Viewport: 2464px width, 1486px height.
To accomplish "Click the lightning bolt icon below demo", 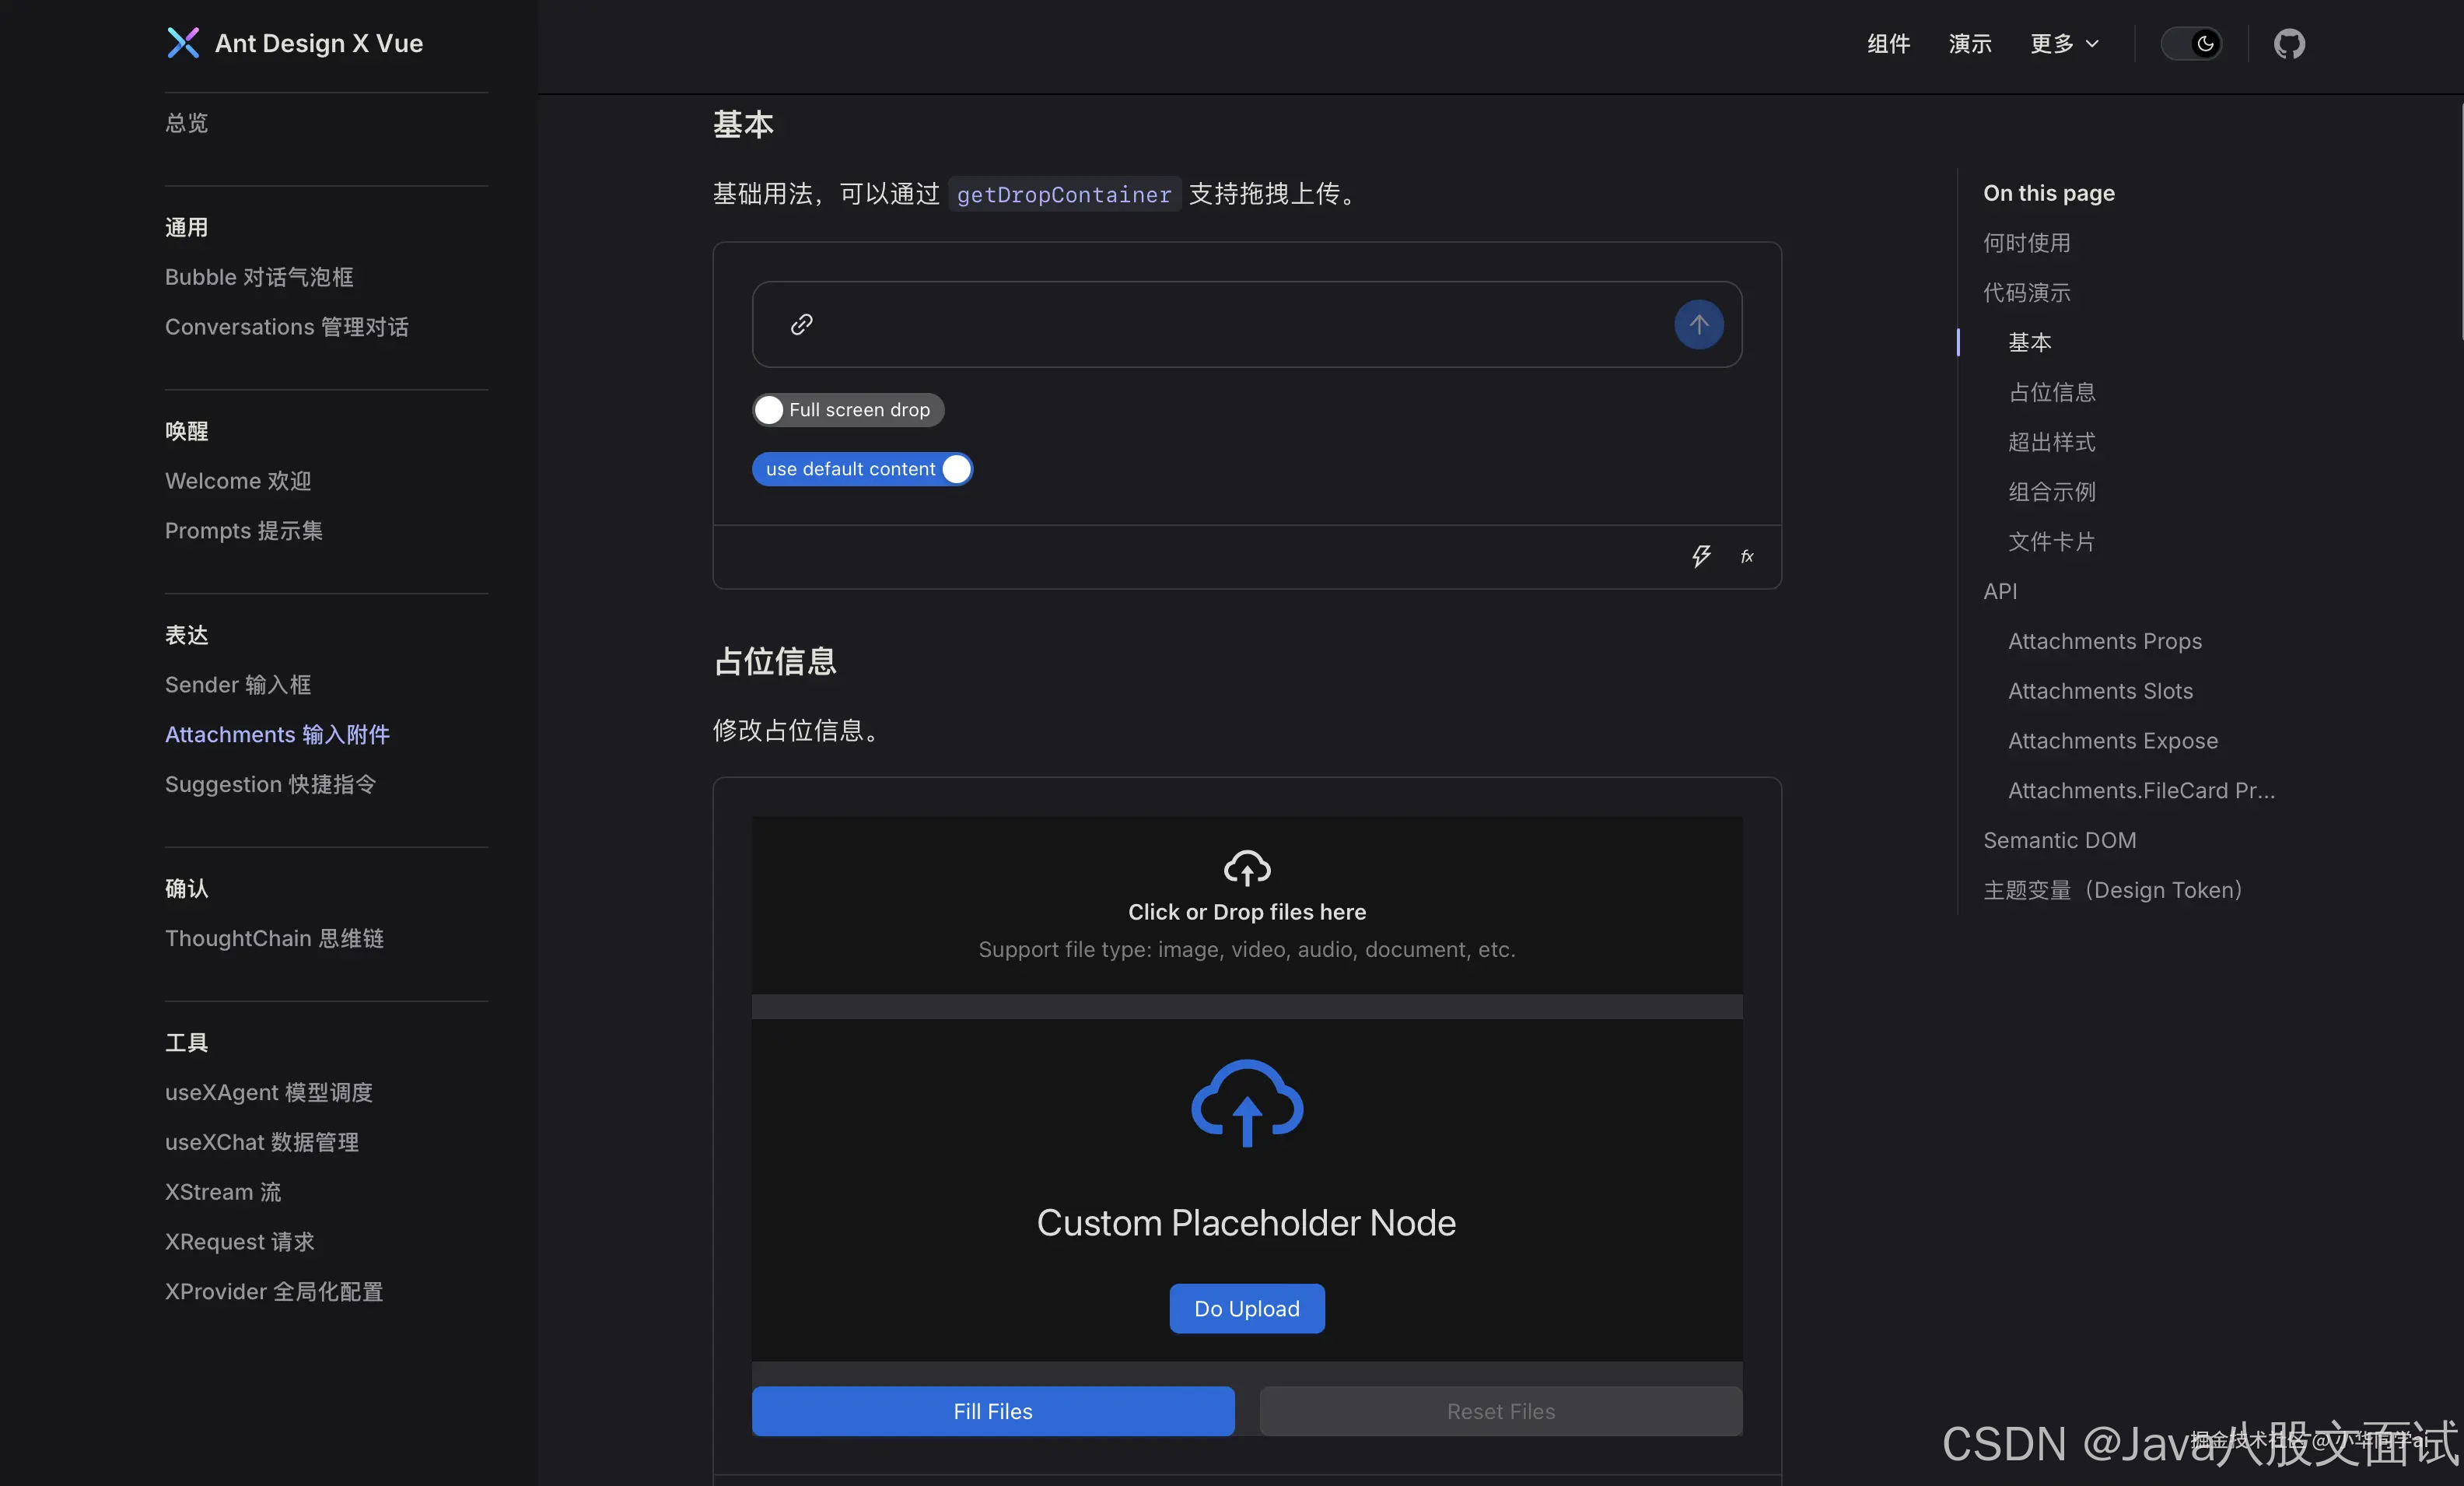I will click(x=1700, y=556).
